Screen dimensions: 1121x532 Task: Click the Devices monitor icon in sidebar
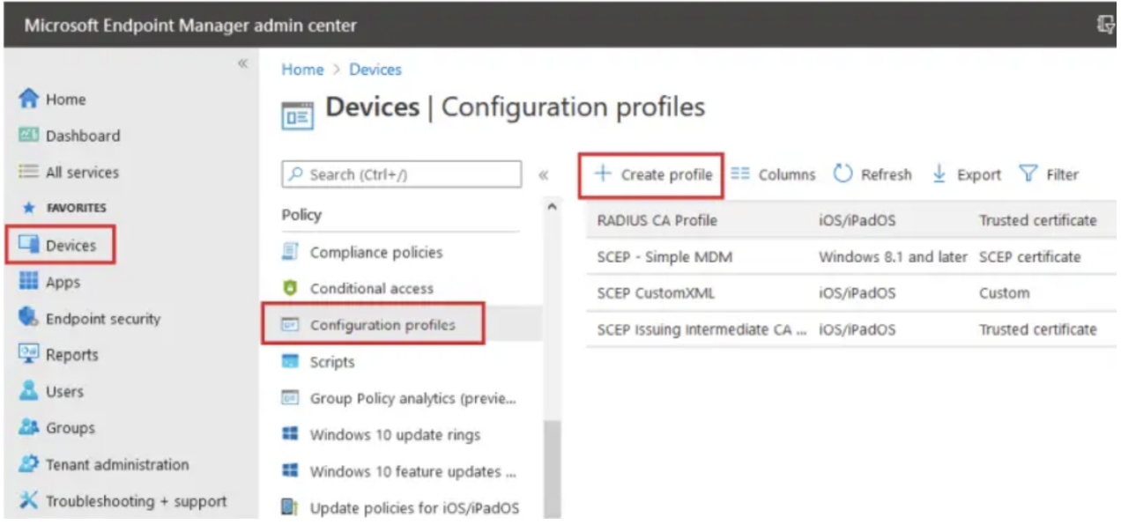(x=29, y=245)
